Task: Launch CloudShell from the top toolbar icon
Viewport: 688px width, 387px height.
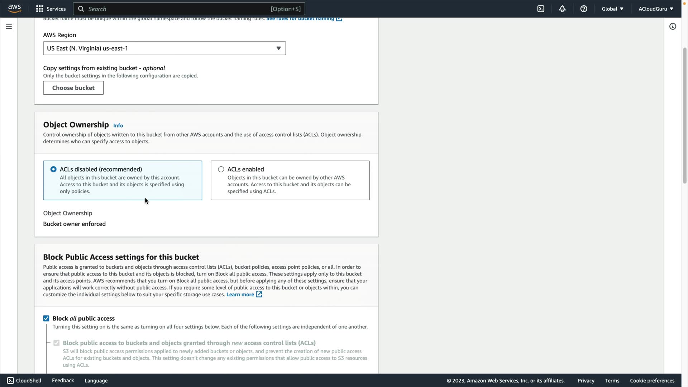Action: coord(541,9)
